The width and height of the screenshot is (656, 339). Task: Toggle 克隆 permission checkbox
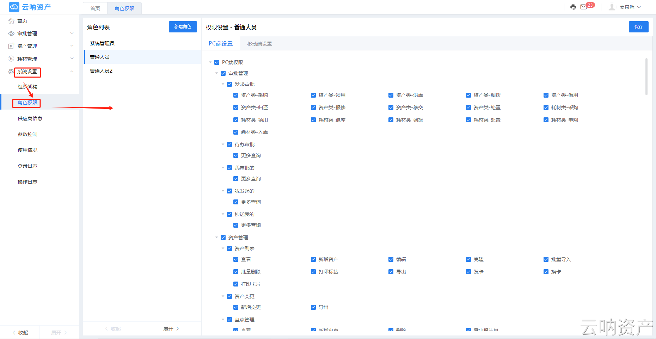tap(468, 259)
